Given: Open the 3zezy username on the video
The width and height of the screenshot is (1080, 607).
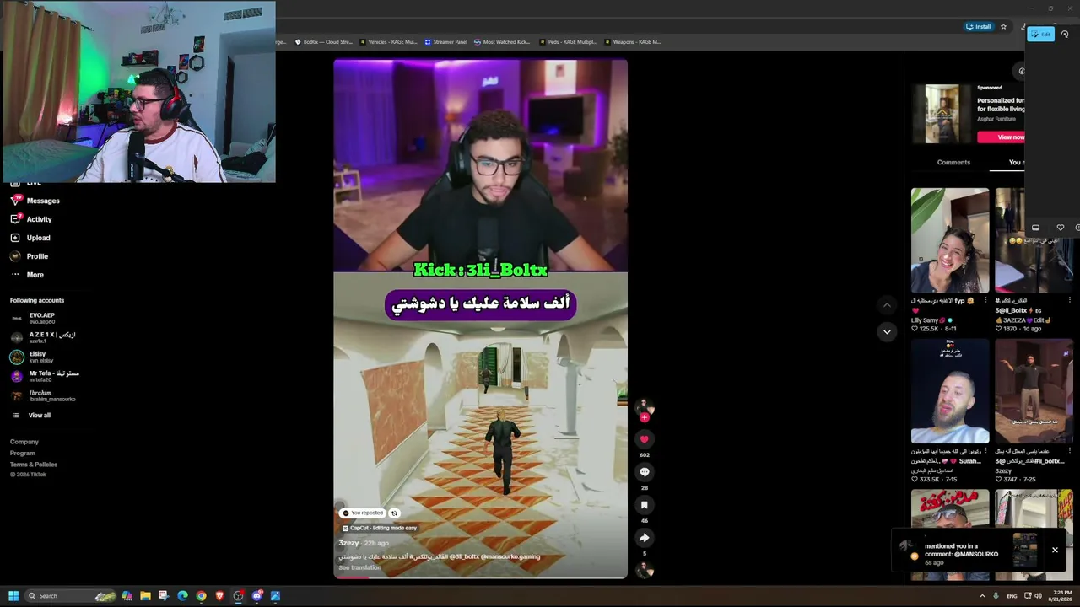Looking at the screenshot, I should (x=348, y=543).
